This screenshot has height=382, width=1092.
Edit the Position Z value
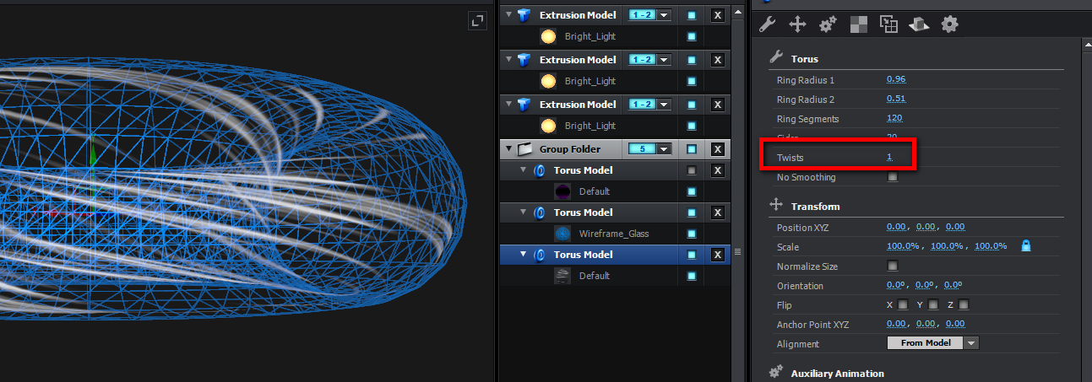(x=955, y=227)
